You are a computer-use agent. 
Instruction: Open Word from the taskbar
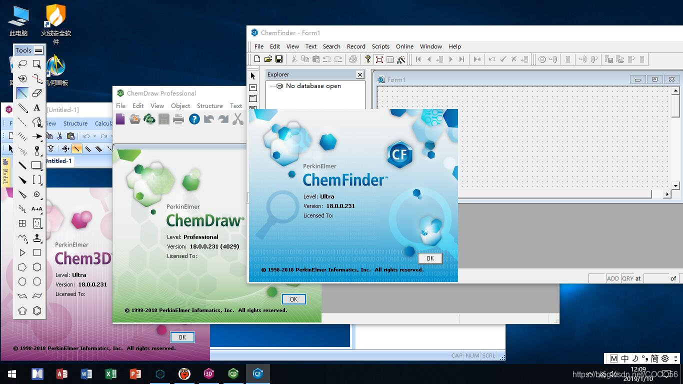tap(86, 373)
